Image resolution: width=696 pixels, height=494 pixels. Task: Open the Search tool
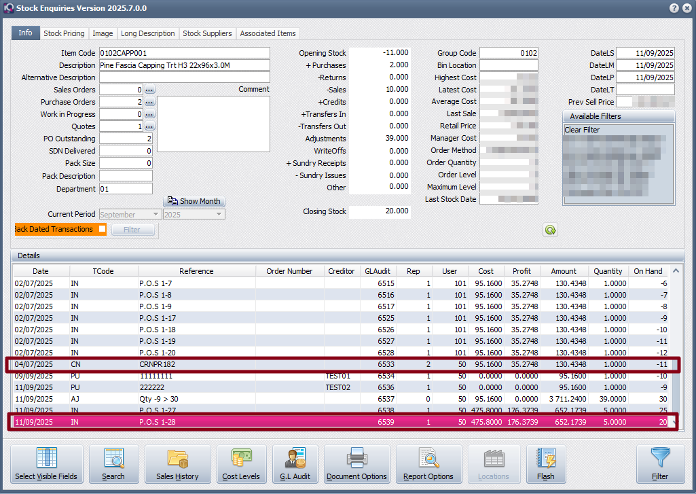pos(113,464)
